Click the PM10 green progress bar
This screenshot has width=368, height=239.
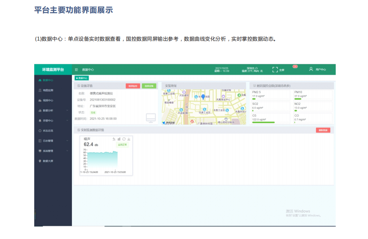click(298, 99)
